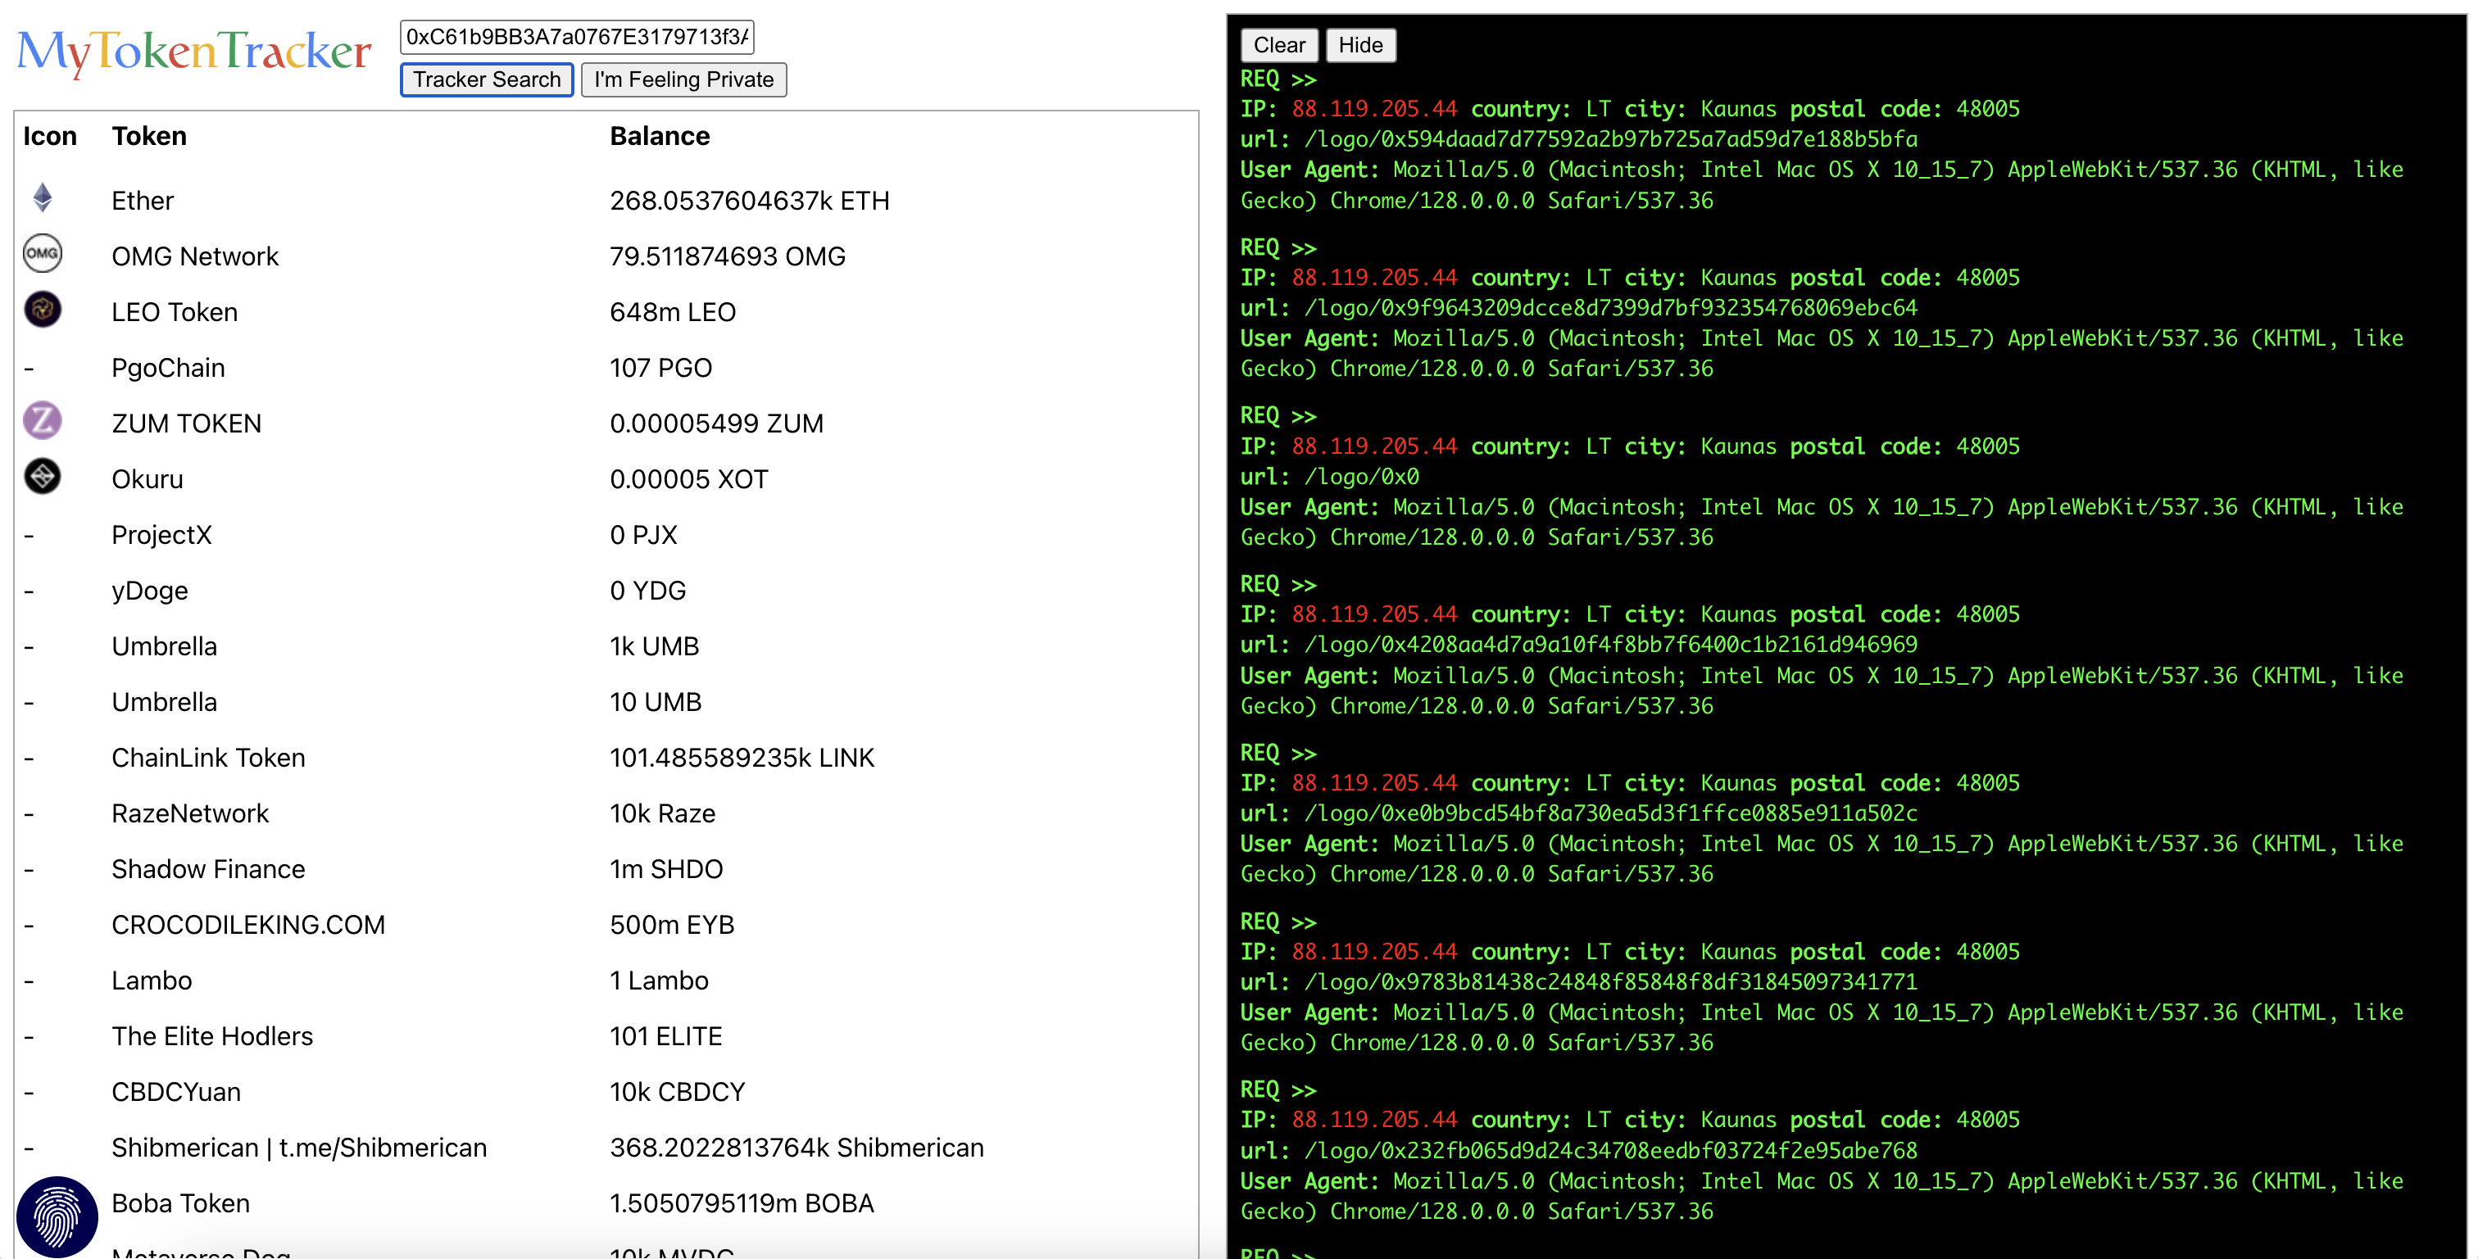This screenshot has width=2478, height=1259.
Task: Select the PgoChain token name
Action: click(x=168, y=369)
